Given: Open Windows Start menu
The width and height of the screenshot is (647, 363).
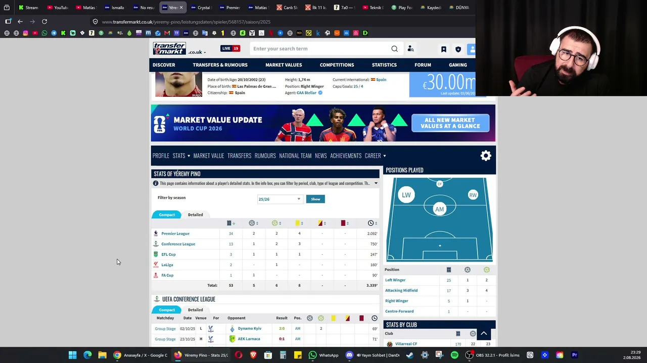Looking at the screenshot, I should click(x=72, y=355).
